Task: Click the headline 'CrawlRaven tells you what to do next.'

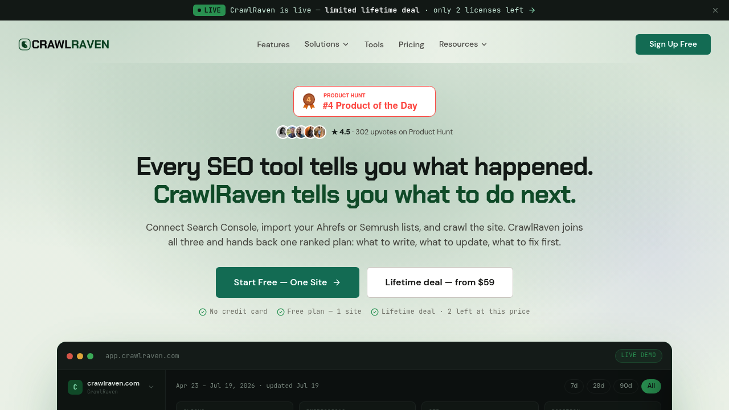Action: [364, 194]
